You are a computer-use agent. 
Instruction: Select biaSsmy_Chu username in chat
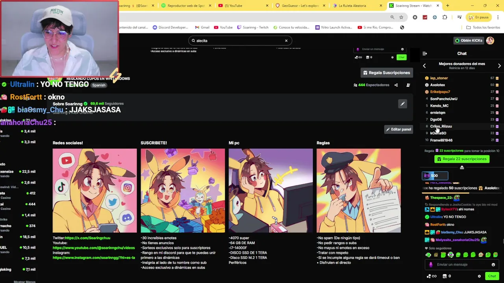tap(452, 232)
